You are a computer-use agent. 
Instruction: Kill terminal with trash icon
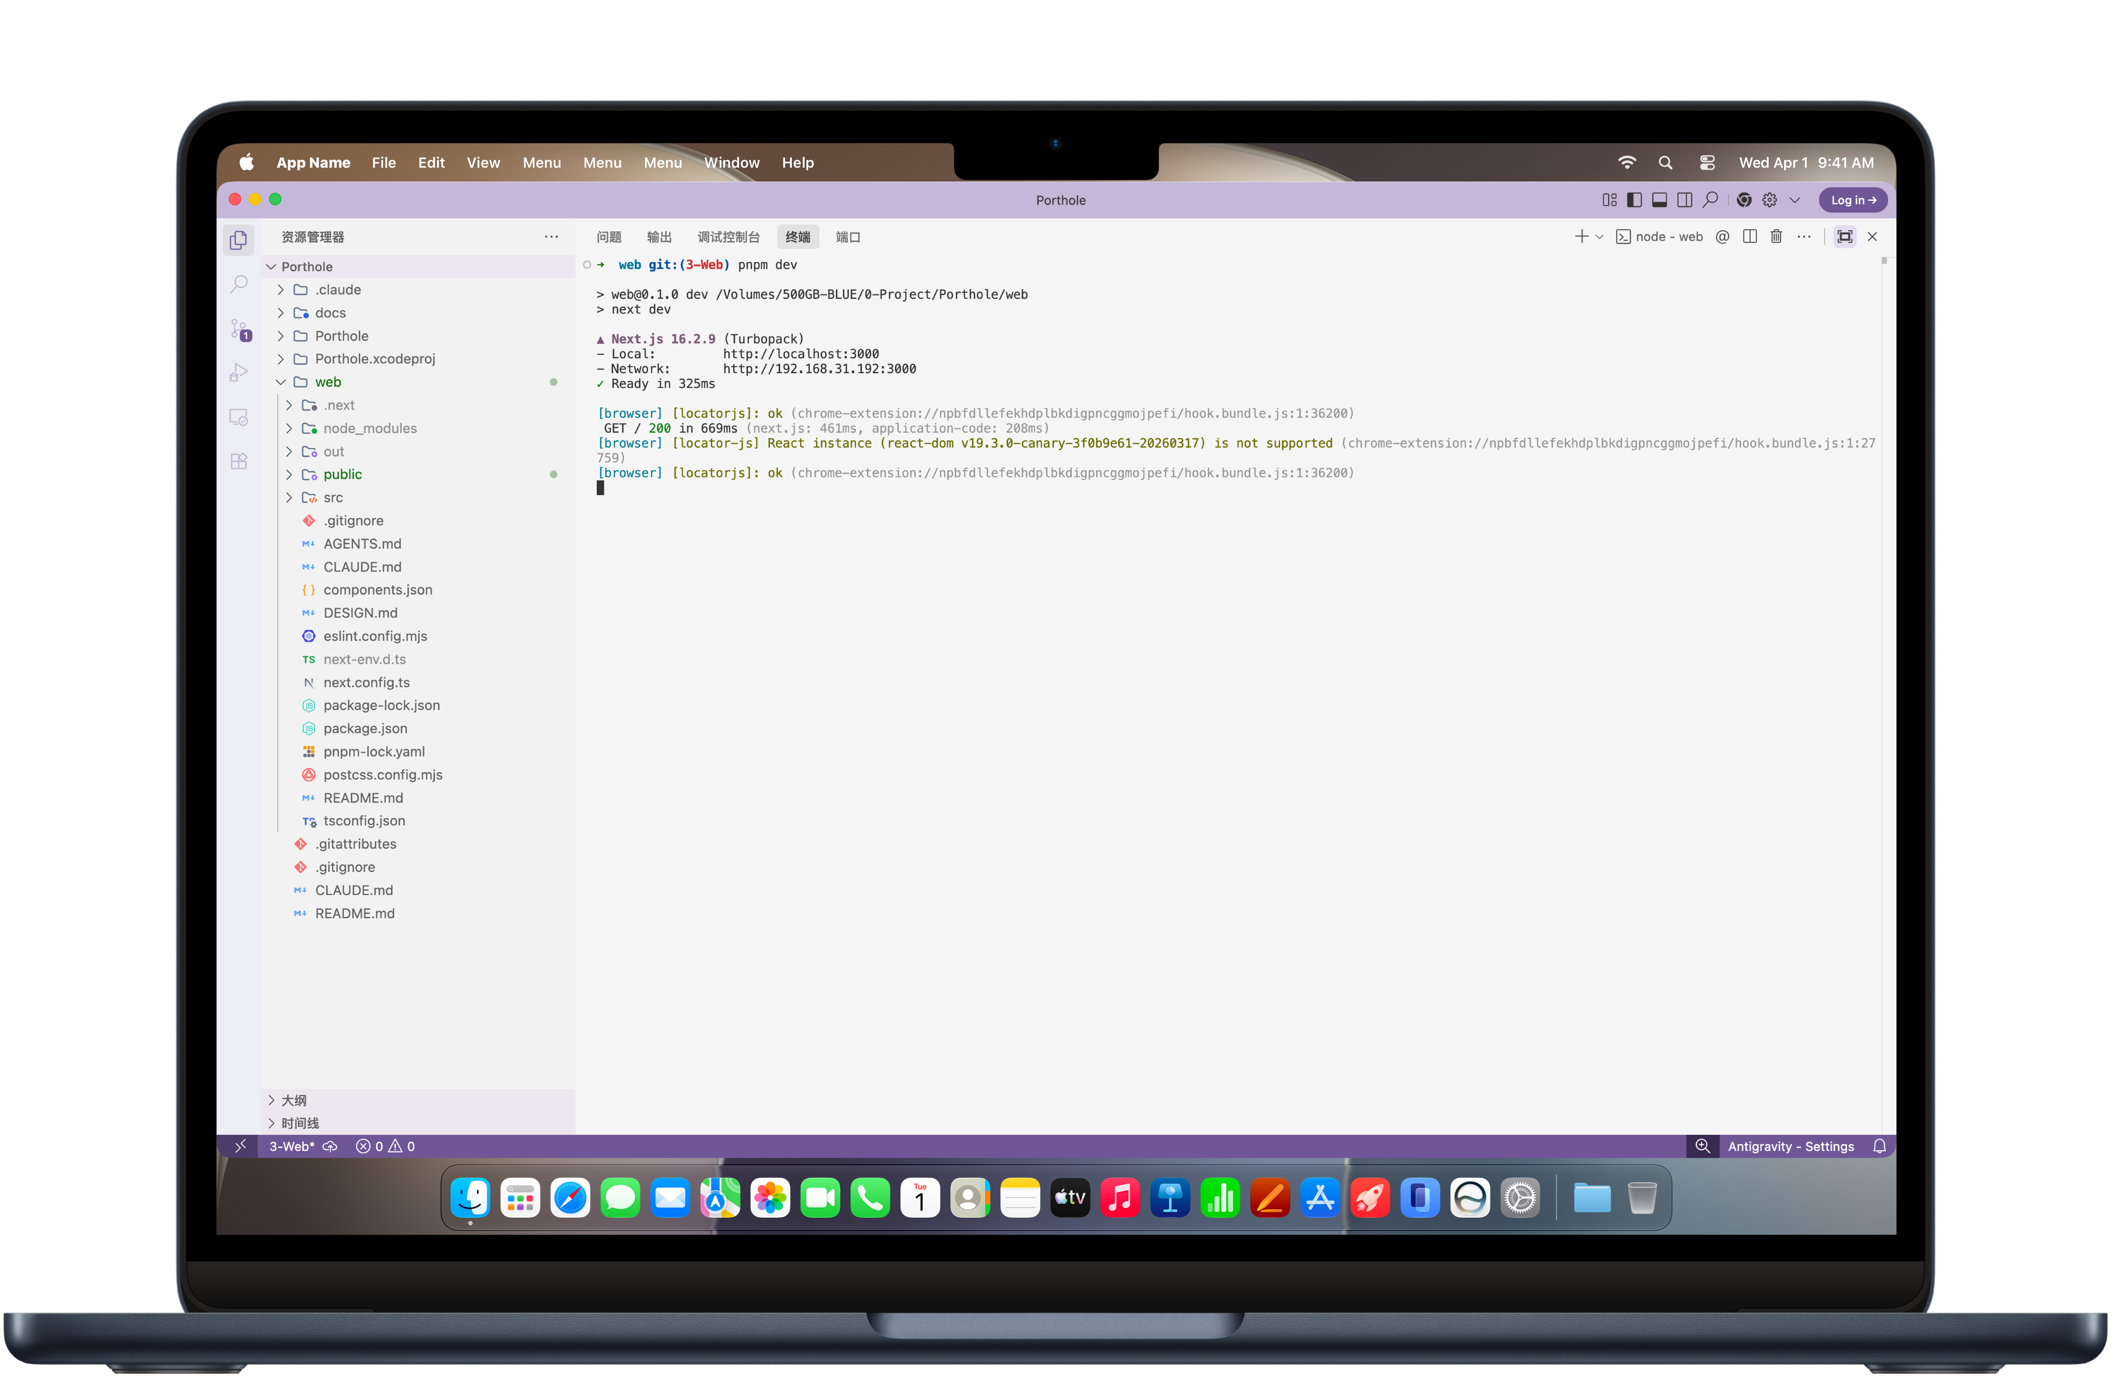(1776, 236)
